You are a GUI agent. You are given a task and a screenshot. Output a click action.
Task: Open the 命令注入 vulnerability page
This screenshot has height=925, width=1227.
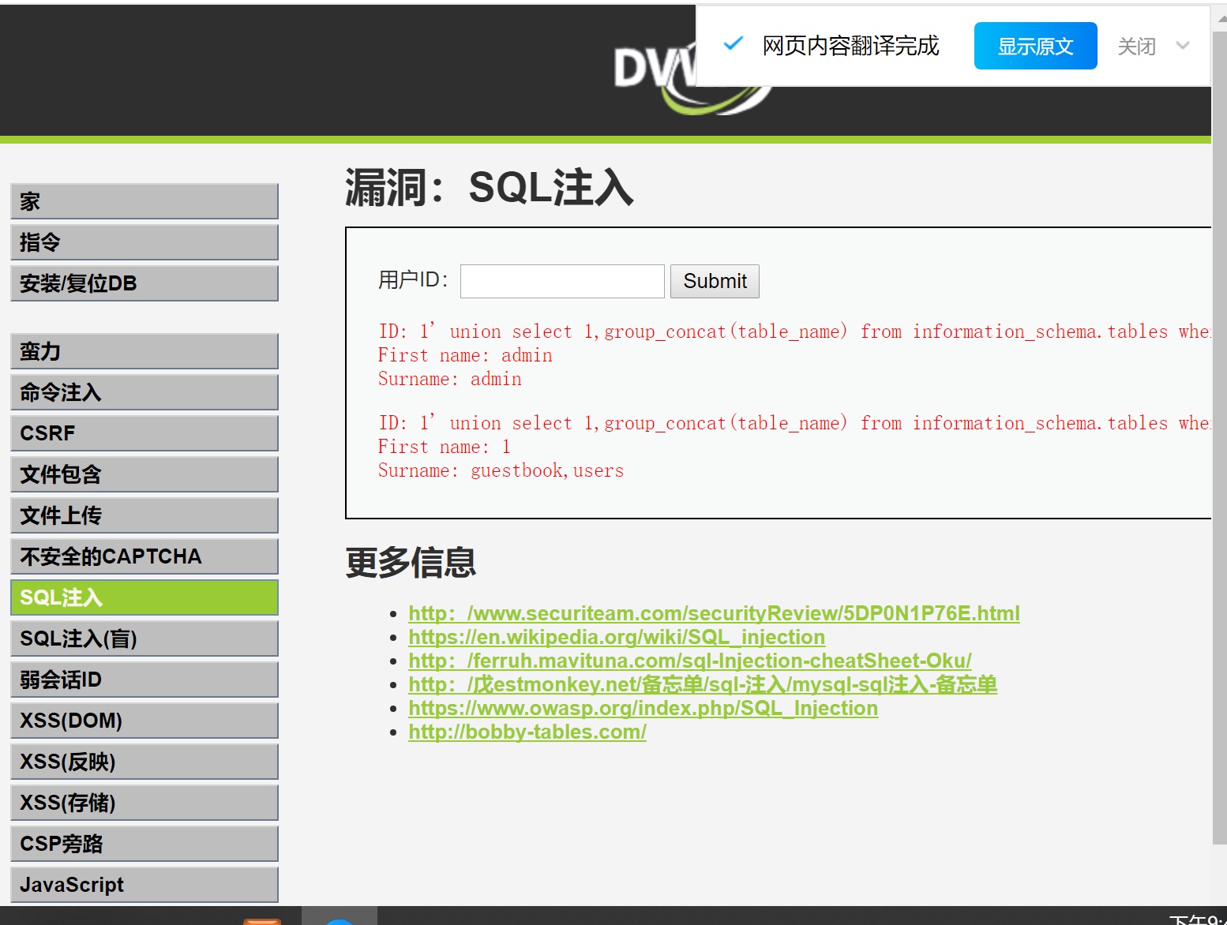pos(143,391)
